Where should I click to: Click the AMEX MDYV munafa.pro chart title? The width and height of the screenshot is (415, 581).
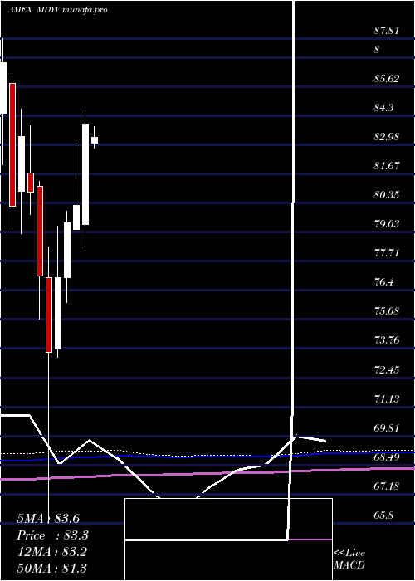[57, 10]
